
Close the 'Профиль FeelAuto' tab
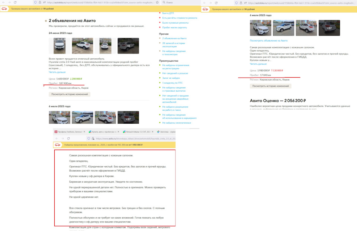[84, 131]
